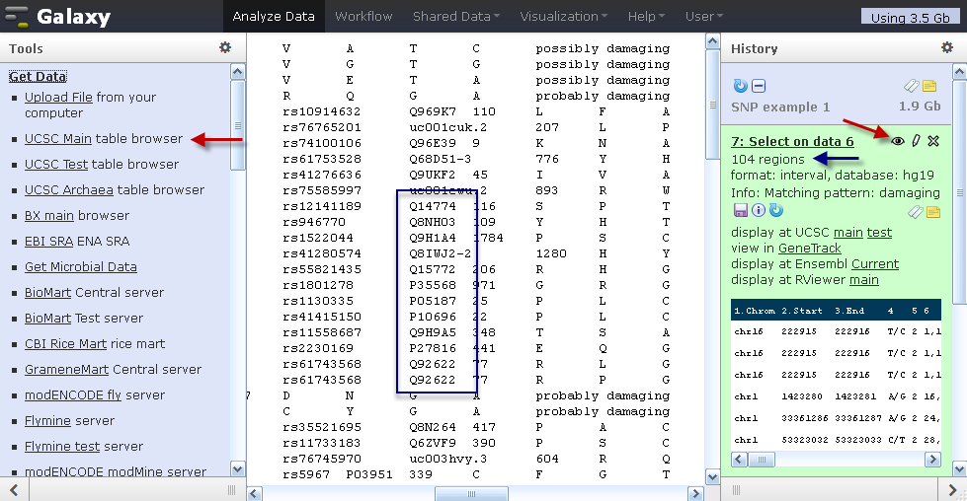
Task: Open Get Microbial Data tool
Action: [81, 267]
